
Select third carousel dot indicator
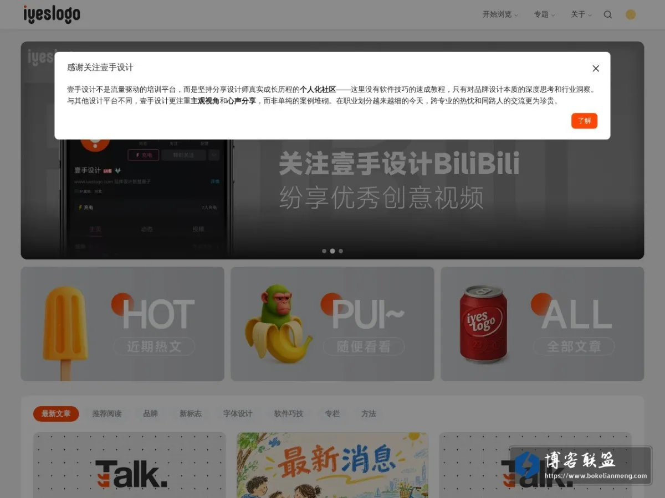tap(341, 251)
